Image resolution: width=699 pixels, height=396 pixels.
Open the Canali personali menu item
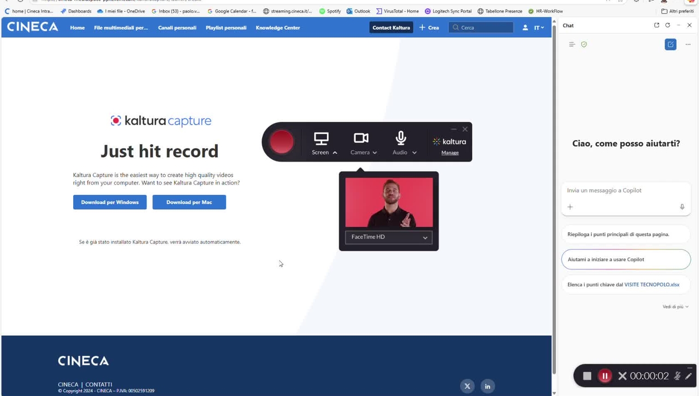tap(177, 27)
